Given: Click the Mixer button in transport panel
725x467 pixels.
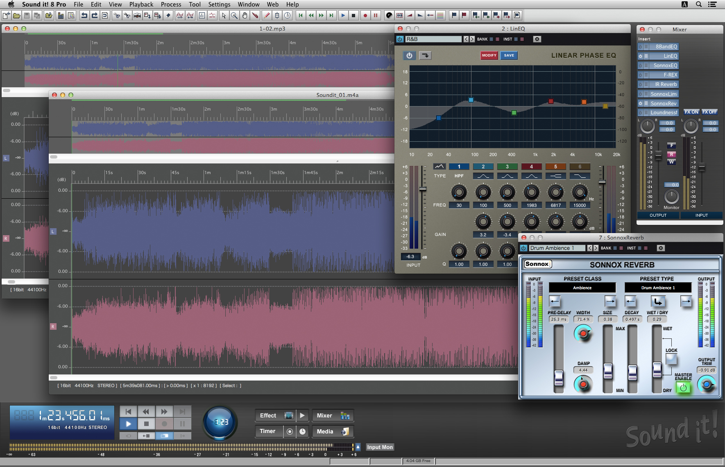Looking at the screenshot, I should [333, 415].
